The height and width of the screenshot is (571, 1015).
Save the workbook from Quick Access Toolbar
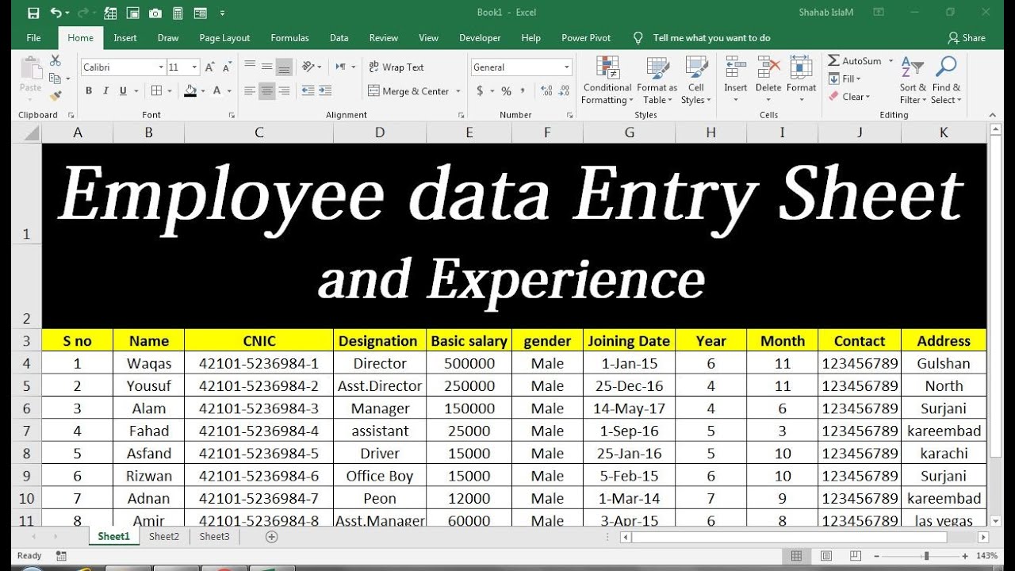pos(33,13)
